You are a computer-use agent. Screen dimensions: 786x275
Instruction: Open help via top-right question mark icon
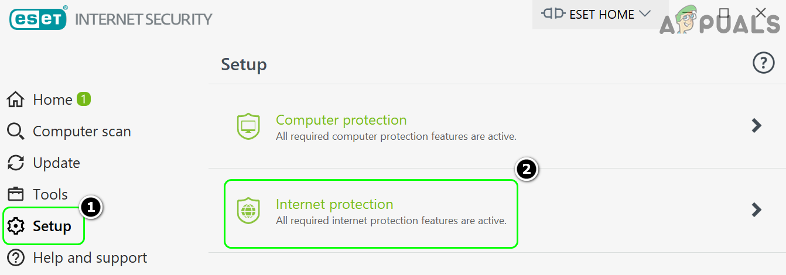[763, 63]
